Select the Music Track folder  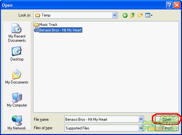(x=46, y=25)
